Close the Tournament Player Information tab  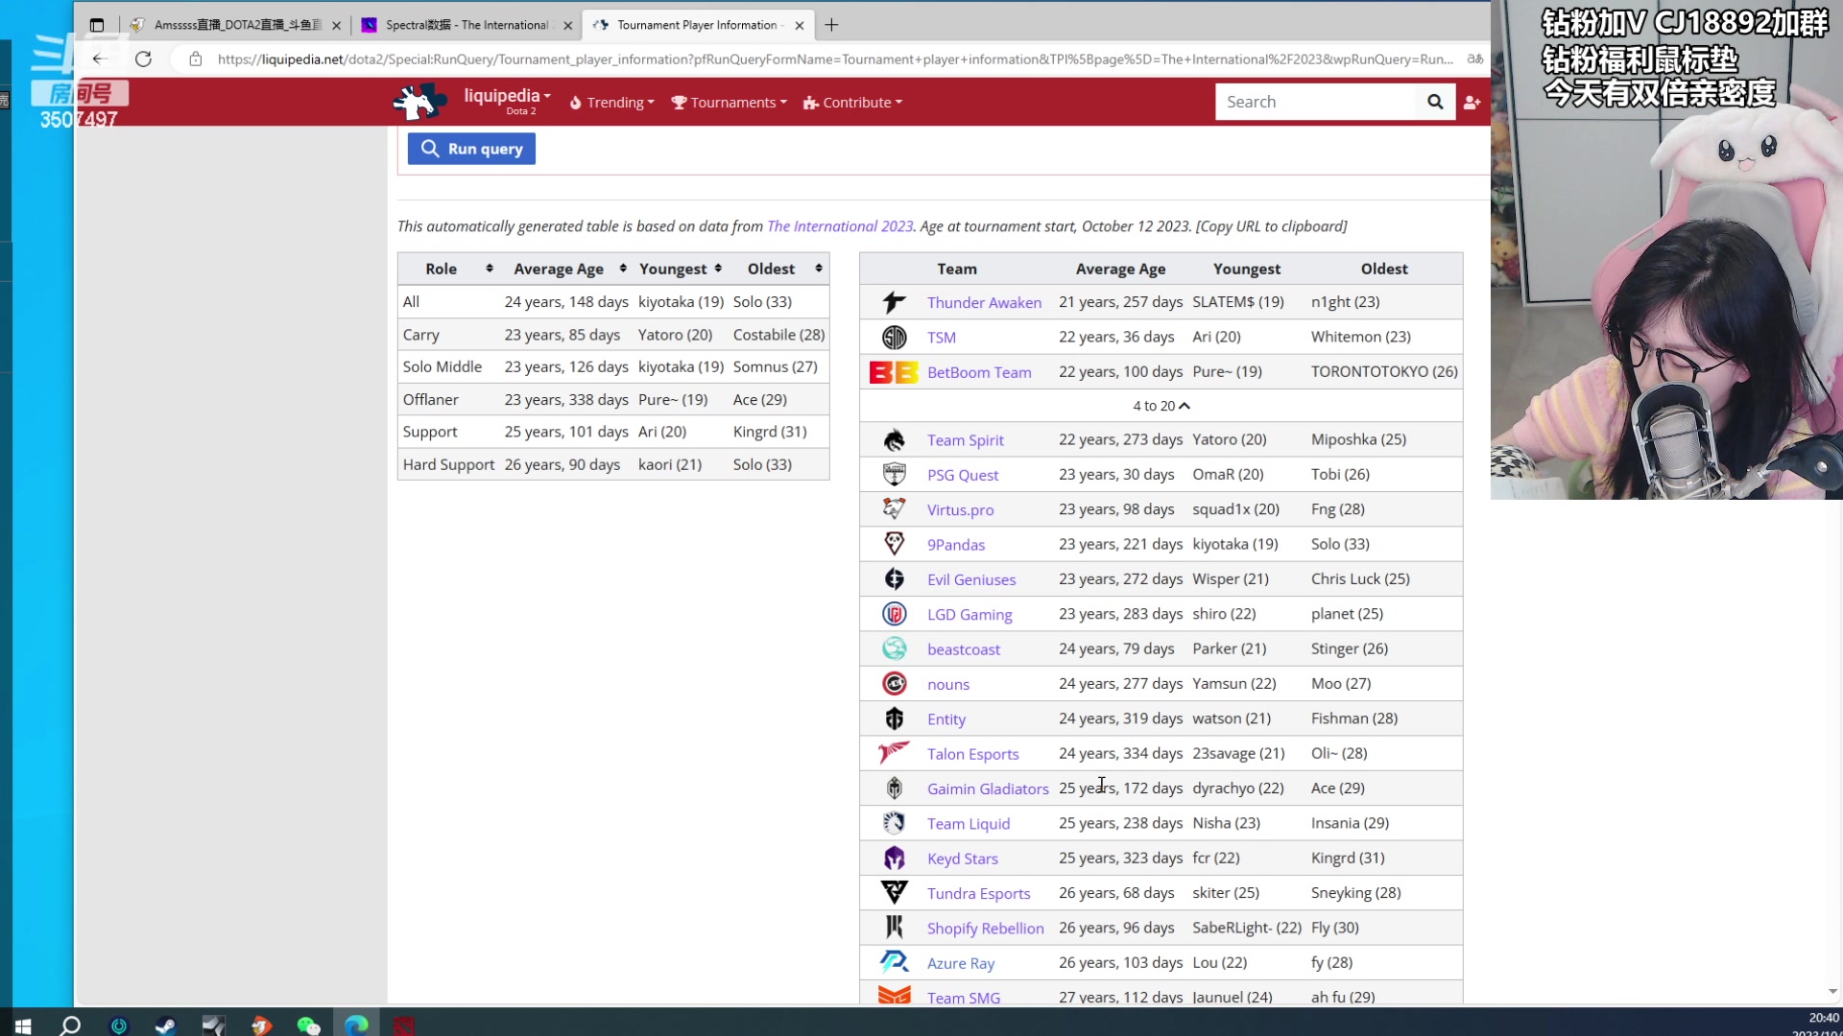pyautogui.click(x=800, y=26)
